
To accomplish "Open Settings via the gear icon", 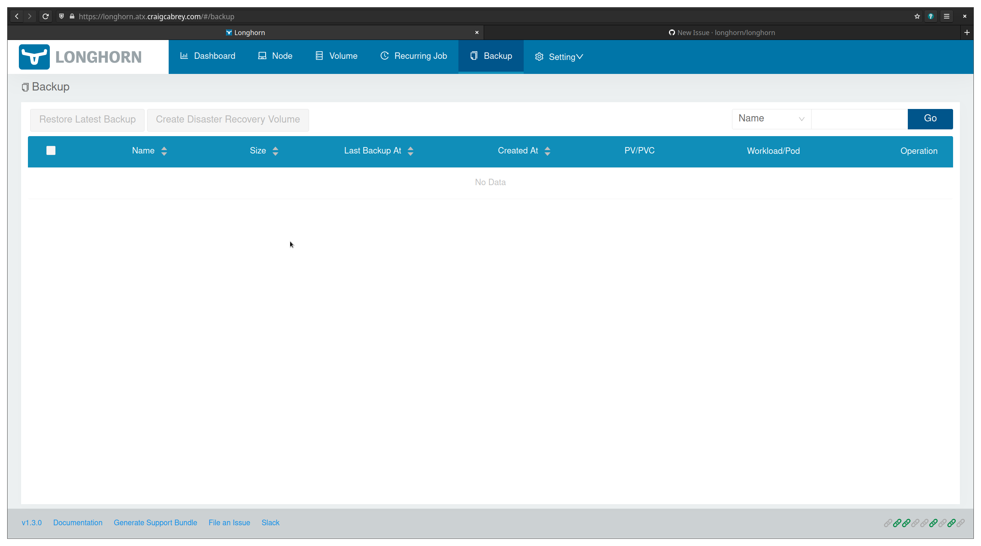I will pyautogui.click(x=539, y=56).
